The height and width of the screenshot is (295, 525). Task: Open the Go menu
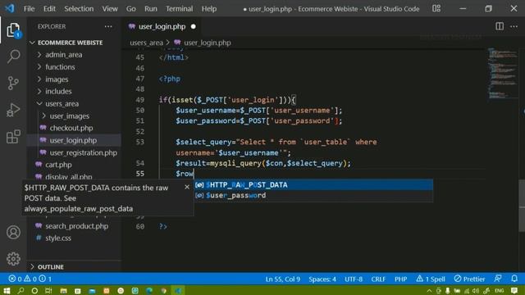tap(131, 9)
